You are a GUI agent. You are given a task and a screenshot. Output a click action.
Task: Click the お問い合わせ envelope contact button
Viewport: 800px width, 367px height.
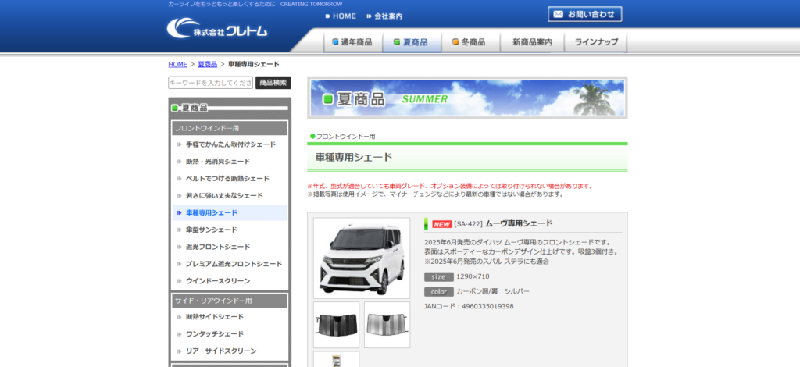[x=585, y=14]
